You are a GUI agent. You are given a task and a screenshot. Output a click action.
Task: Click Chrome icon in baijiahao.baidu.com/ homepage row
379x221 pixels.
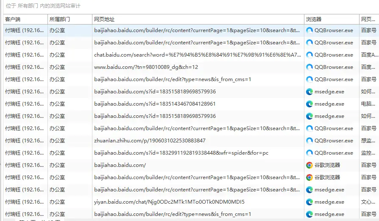pyautogui.click(x=309, y=165)
